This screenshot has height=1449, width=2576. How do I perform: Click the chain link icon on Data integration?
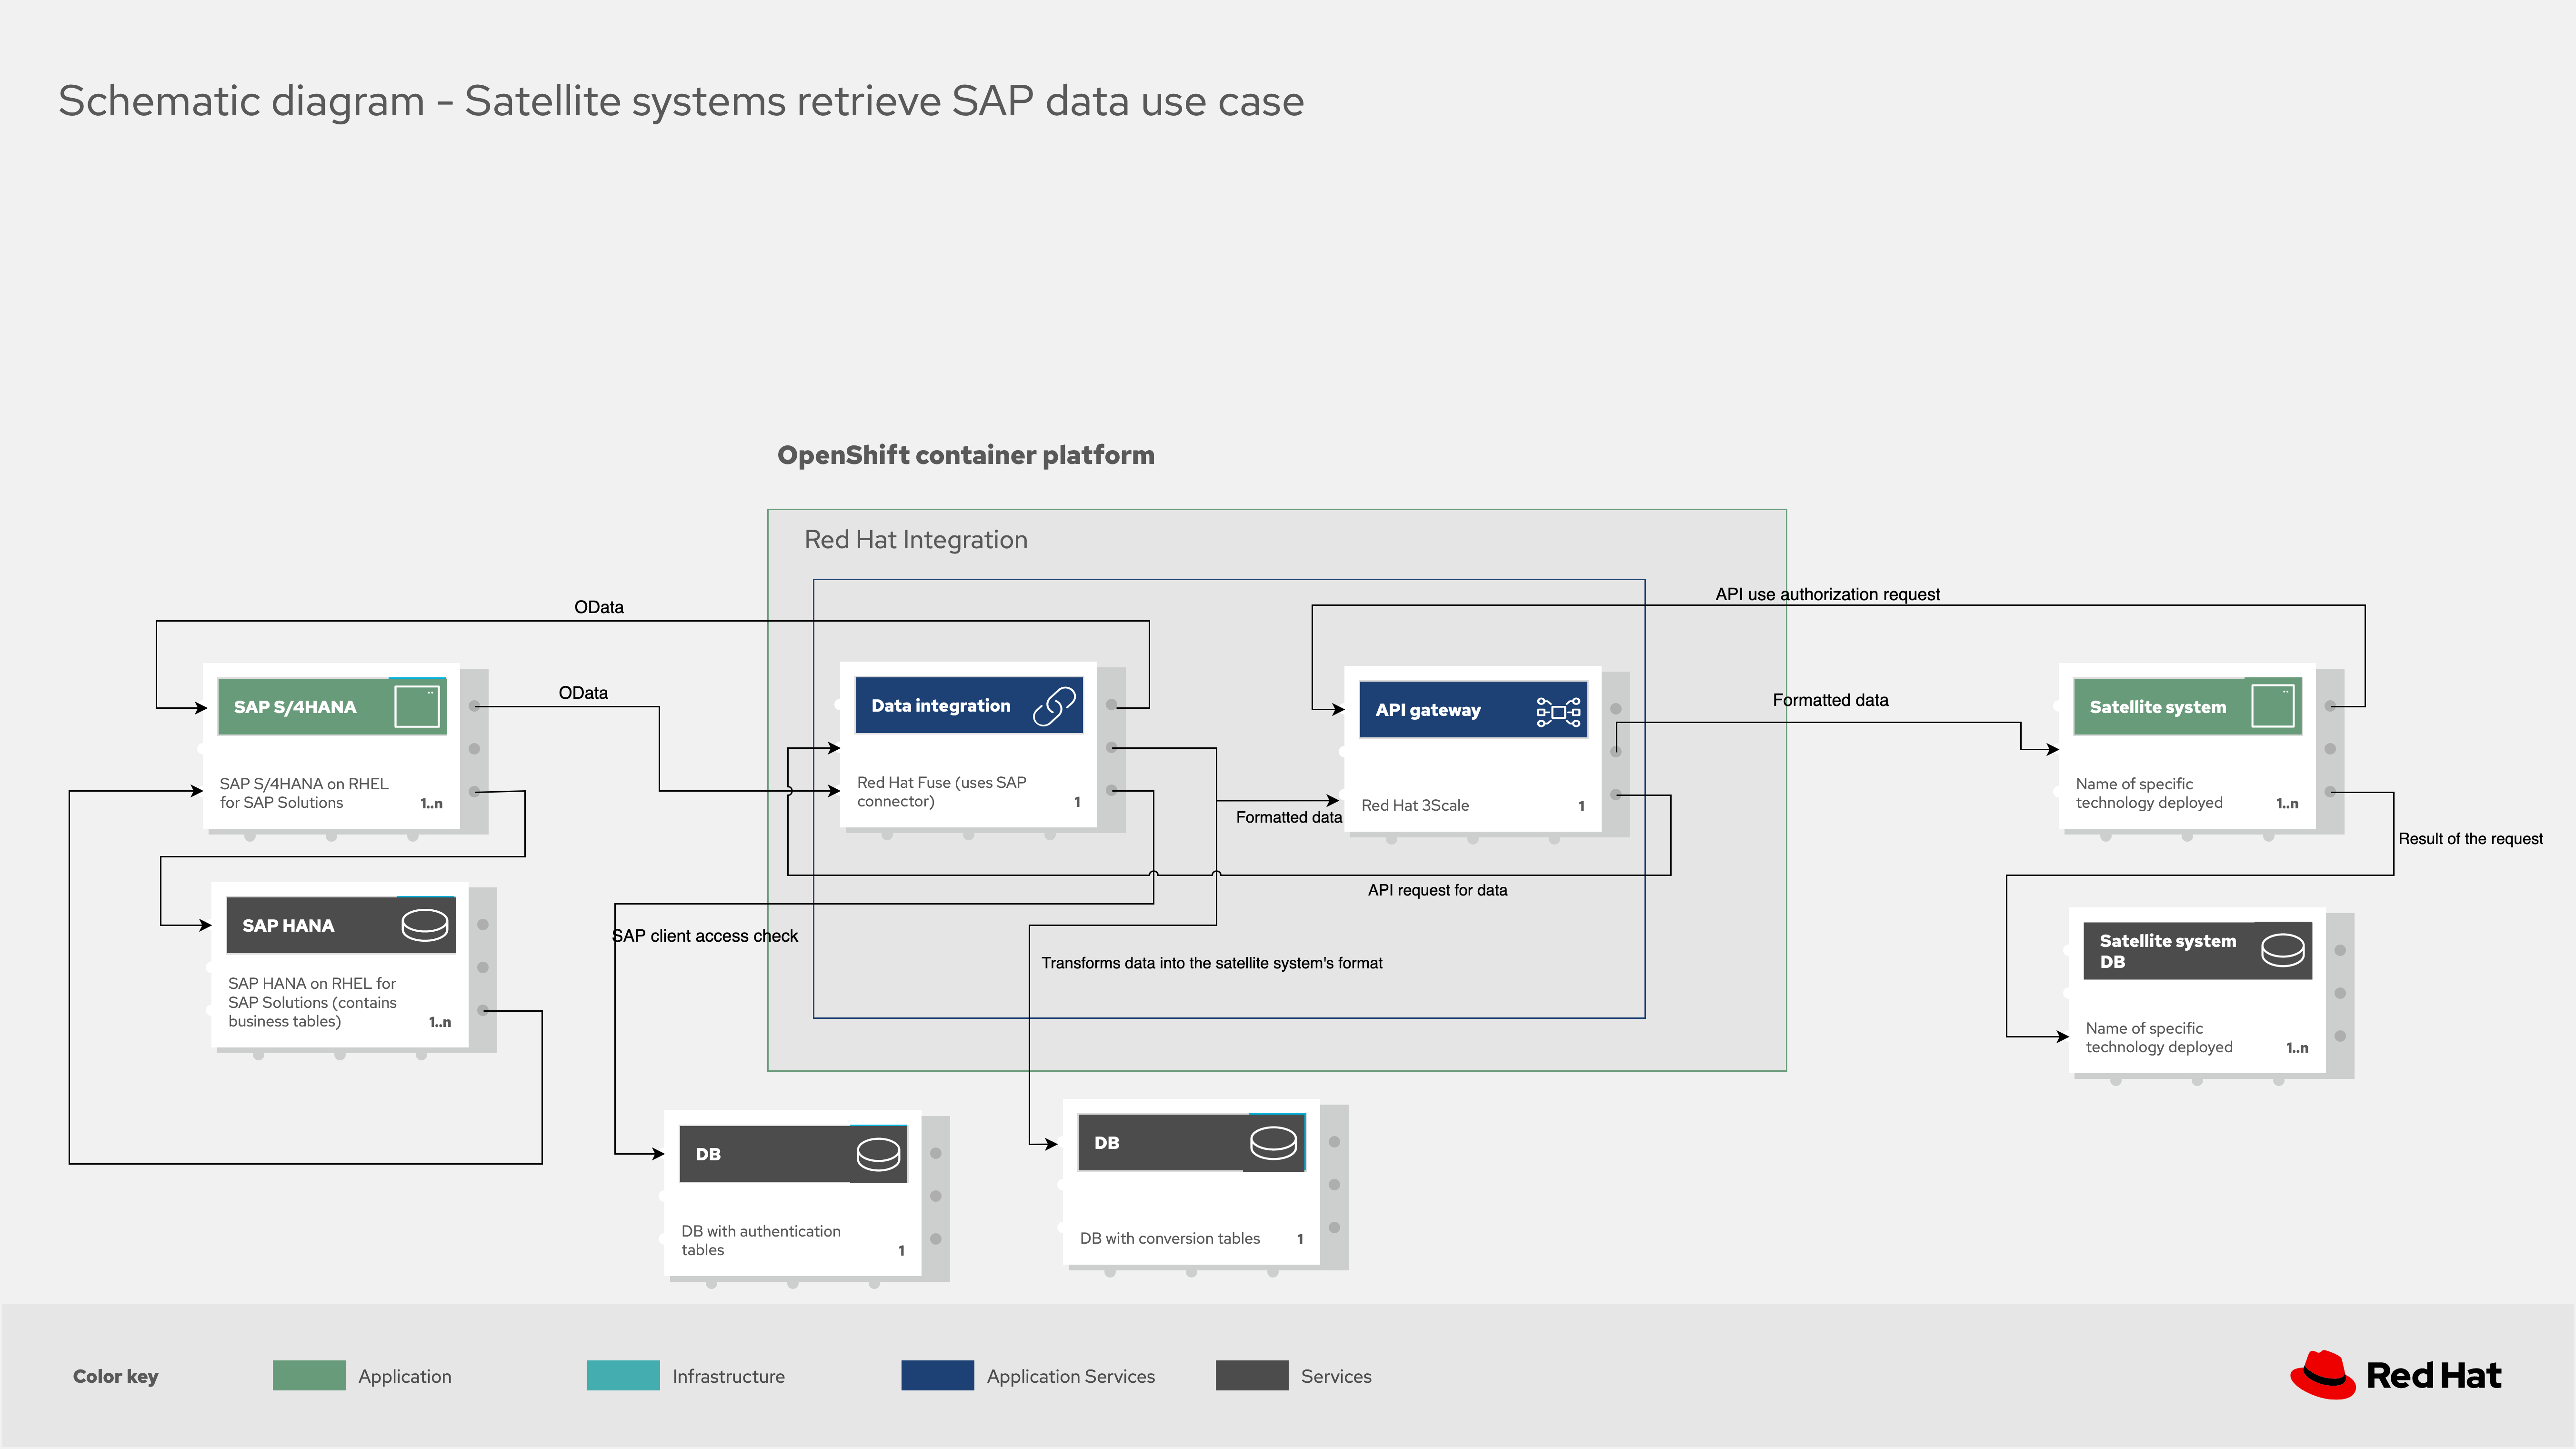[x=1054, y=706]
